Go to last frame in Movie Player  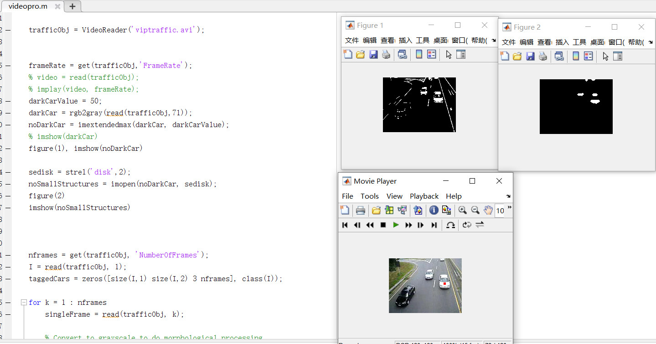click(x=434, y=225)
